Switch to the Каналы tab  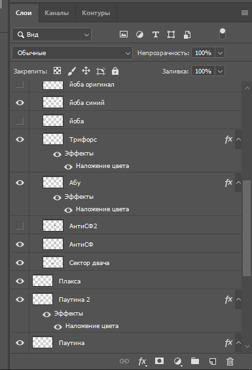tap(57, 13)
